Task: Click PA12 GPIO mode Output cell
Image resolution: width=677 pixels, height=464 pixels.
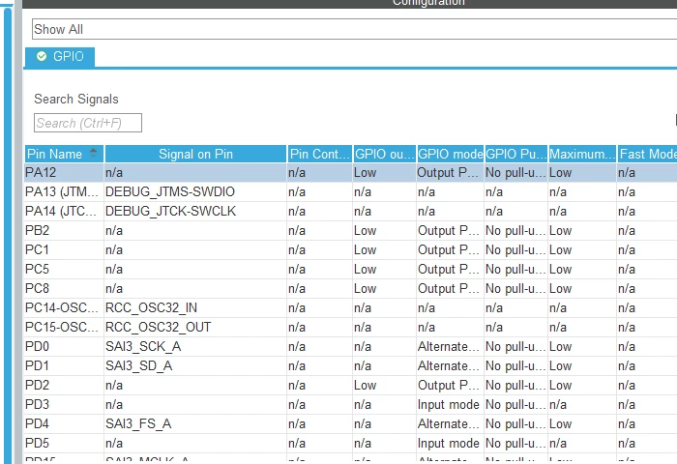Action: click(x=450, y=173)
